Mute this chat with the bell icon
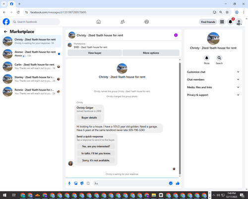 pos(207,58)
